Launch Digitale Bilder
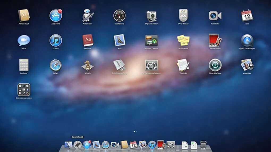The width and height of the screenshot is (271, 152). coord(151,16)
